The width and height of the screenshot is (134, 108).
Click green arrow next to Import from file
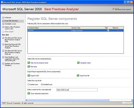pos(78,76)
